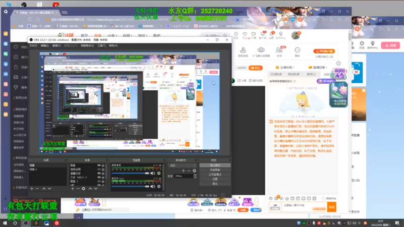404x227 pixels.
Task: Open OBS 工具(T) menu
Action: coord(102,45)
